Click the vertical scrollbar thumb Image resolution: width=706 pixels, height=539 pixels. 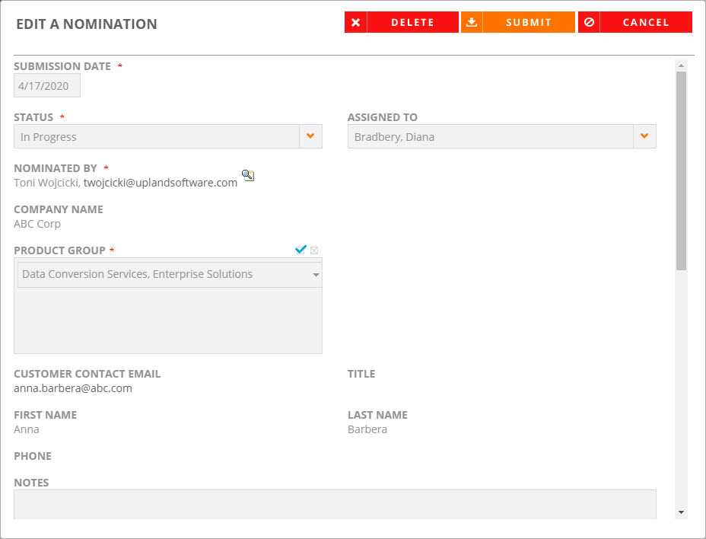tap(681, 171)
